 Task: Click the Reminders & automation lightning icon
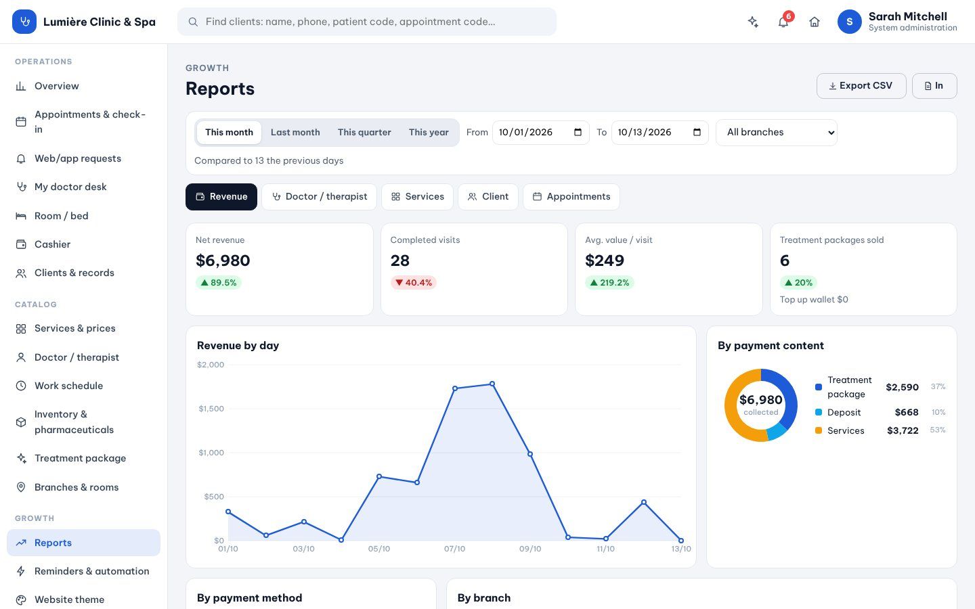click(x=21, y=571)
